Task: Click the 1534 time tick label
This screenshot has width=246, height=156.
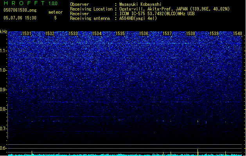Action: point(97,34)
